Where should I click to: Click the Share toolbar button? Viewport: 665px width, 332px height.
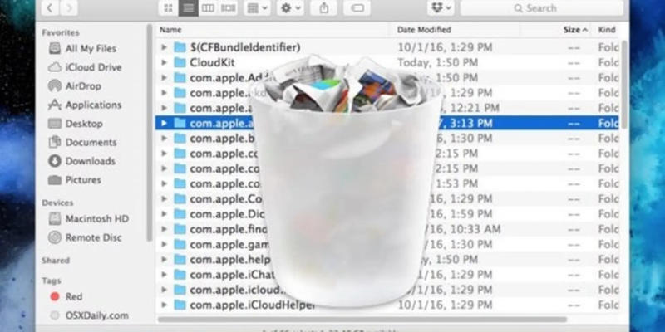(x=324, y=8)
